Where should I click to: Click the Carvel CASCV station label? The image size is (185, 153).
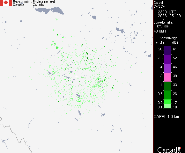(x=159, y=4)
